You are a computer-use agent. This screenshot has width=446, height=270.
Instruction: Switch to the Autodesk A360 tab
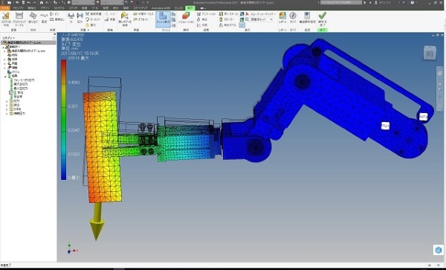[161, 8]
